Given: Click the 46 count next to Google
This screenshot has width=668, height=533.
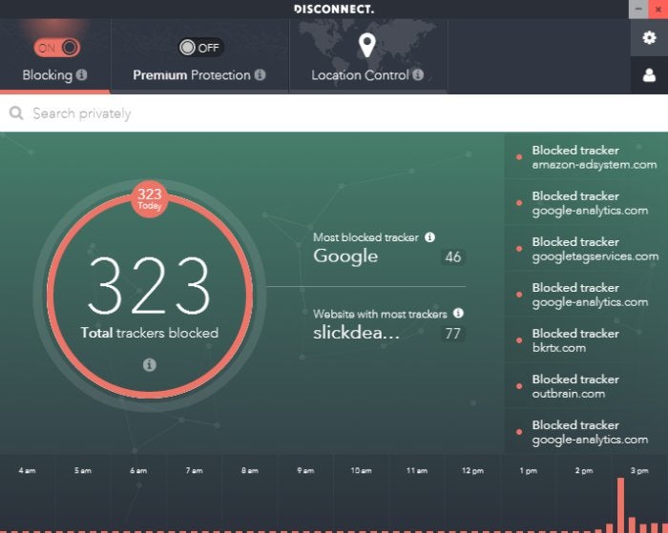Looking at the screenshot, I should [x=453, y=256].
